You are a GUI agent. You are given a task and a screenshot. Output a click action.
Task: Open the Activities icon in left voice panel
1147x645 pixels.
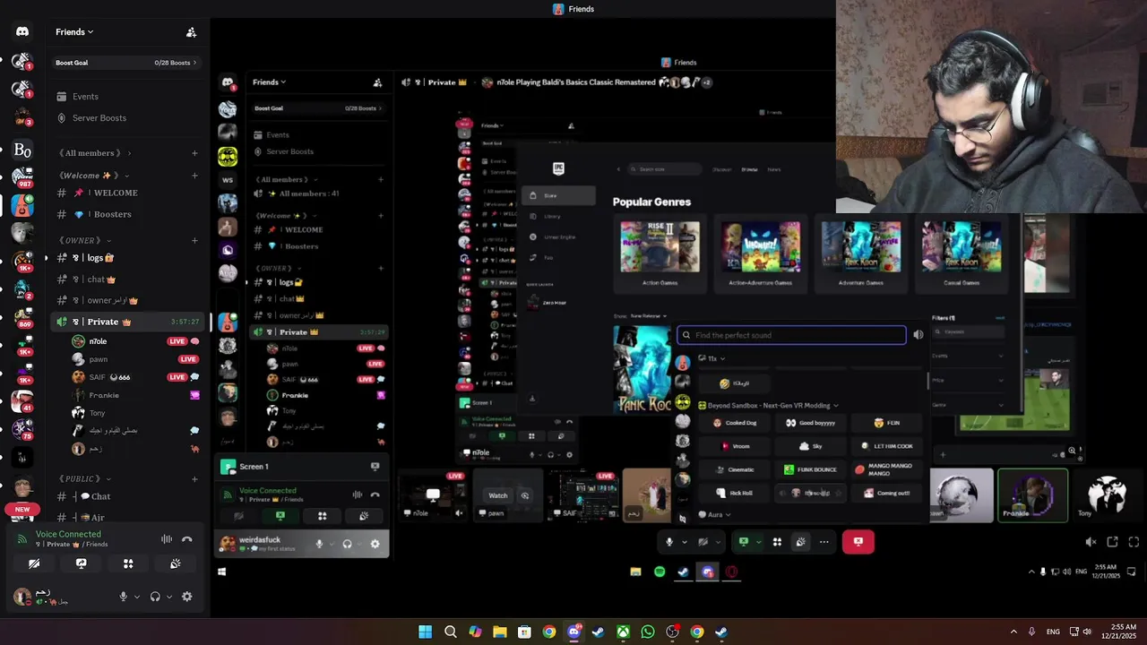coord(128,563)
